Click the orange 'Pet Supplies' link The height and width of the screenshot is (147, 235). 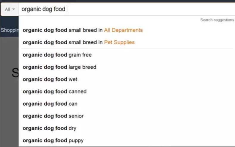(119, 42)
